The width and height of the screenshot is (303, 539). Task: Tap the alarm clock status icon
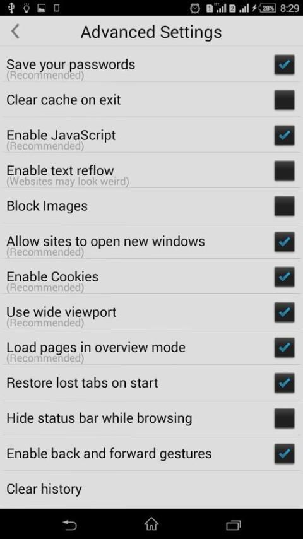[195, 8]
